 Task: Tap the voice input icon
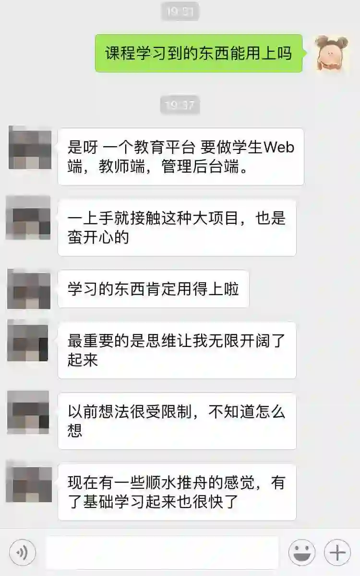tap(22, 553)
